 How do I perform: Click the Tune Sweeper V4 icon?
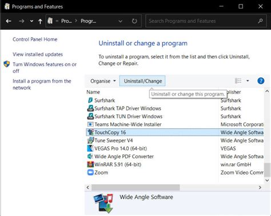point(90,140)
